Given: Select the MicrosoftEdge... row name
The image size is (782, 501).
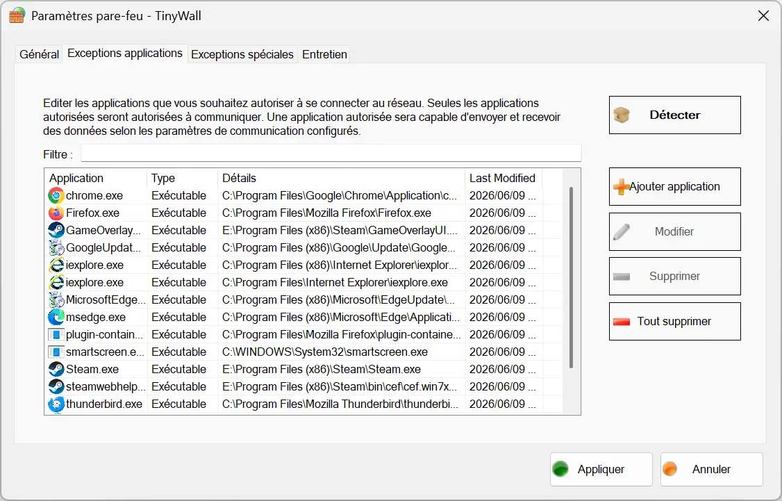Looking at the screenshot, I should 106,300.
